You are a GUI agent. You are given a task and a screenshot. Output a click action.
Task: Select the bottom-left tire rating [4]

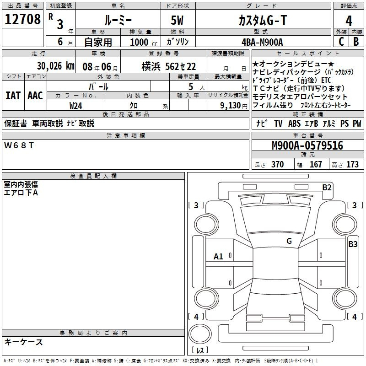pos(196,316)
